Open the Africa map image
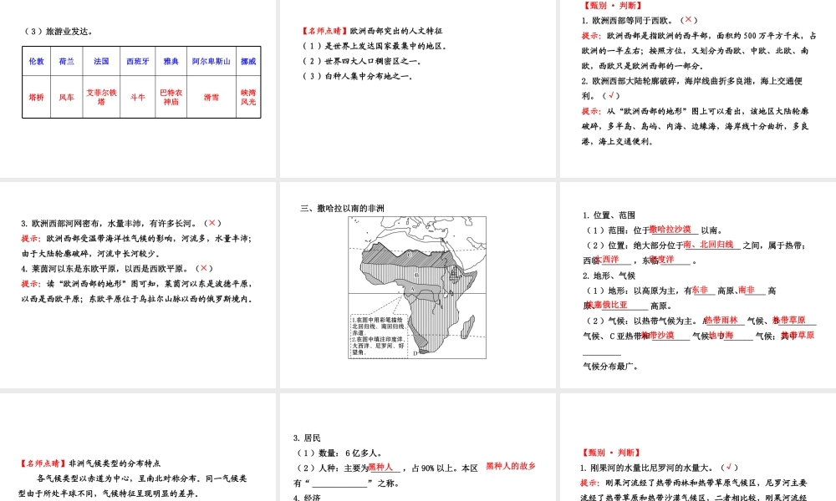Image resolution: width=836 pixels, height=501 pixels. click(x=417, y=287)
